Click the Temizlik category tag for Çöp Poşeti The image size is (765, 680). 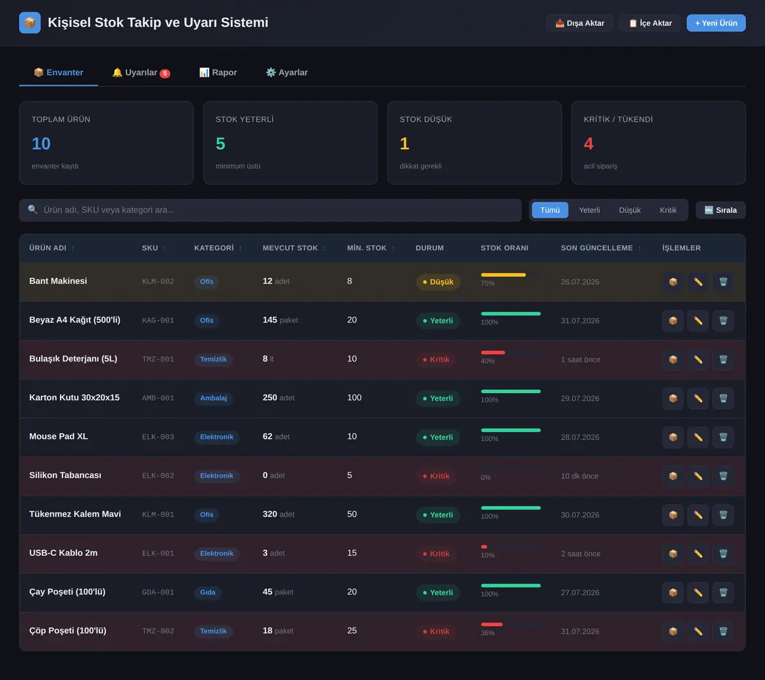(x=214, y=632)
